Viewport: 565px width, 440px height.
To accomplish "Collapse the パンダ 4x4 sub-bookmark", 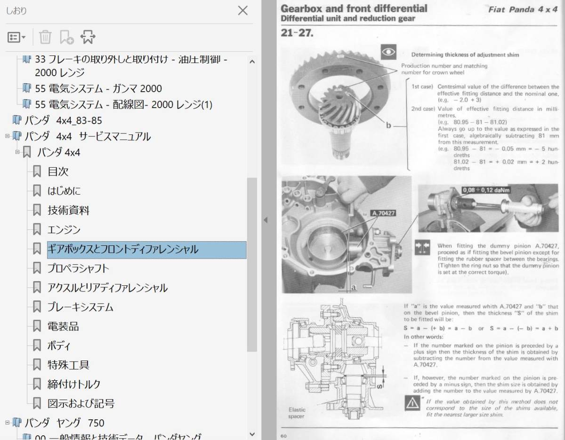I will point(17,152).
